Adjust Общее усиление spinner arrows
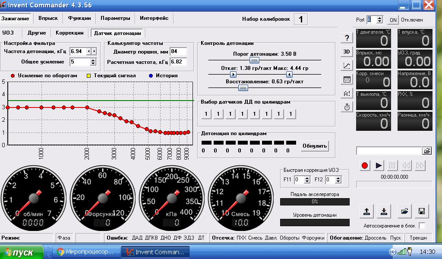 (93, 62)
